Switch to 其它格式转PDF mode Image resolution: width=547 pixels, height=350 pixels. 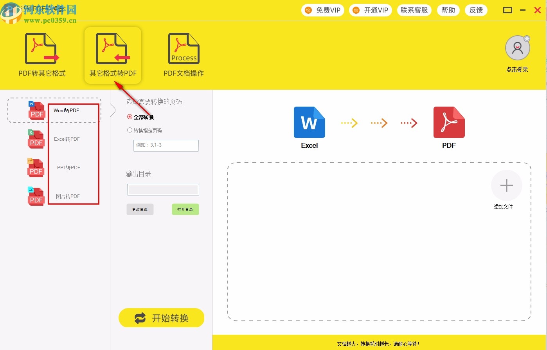(113, 55)
